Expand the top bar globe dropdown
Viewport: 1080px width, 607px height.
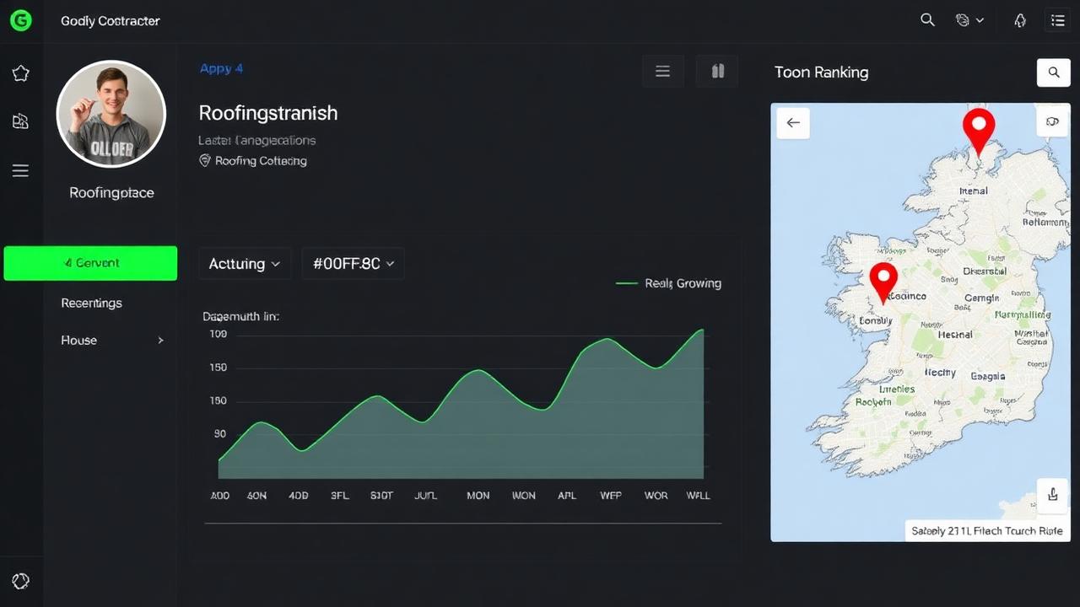coord(969,20)
